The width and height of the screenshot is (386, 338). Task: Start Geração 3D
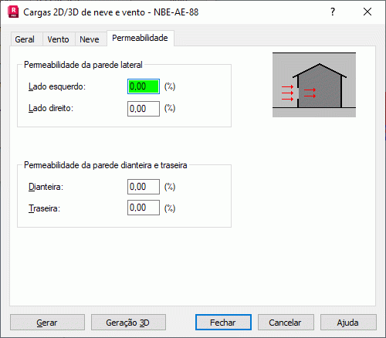click(x=128, y=323)
